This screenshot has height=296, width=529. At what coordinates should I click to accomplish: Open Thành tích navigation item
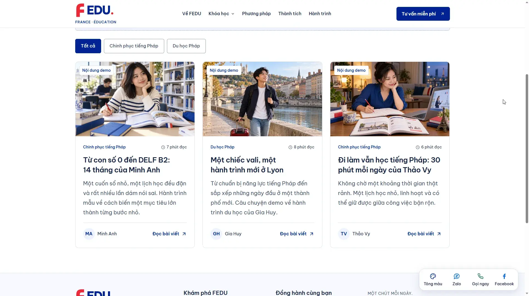tap(290, 14)
